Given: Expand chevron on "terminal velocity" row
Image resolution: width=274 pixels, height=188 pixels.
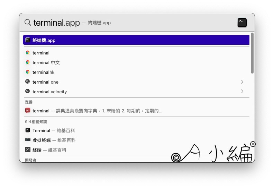Looking at the screenshot, I should (x=242, y=92).
